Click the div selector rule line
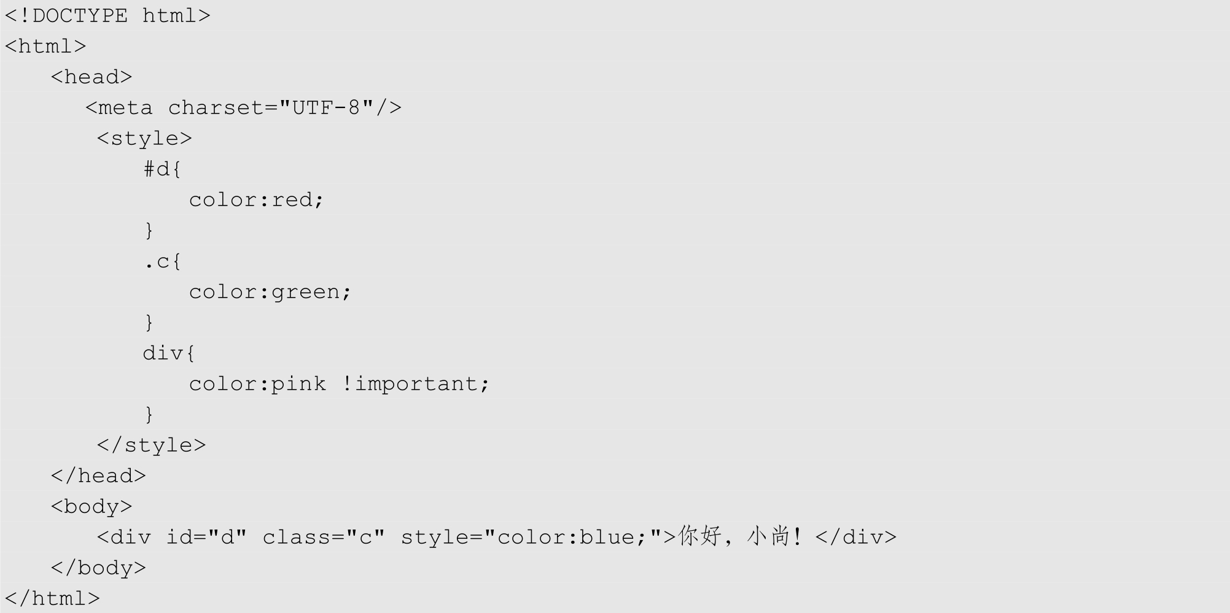Screen dimensions: 1230x613 coord(168,353)
